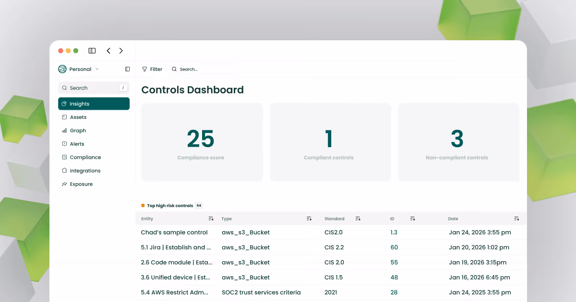Click the Compliance icon
The width and height of the screenshot is (576, 302).
point(64,157)
